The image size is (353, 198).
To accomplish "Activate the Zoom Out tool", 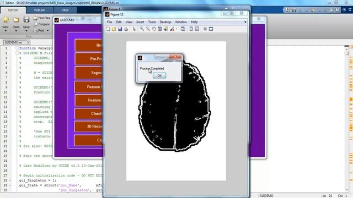I will pos(148,29).
